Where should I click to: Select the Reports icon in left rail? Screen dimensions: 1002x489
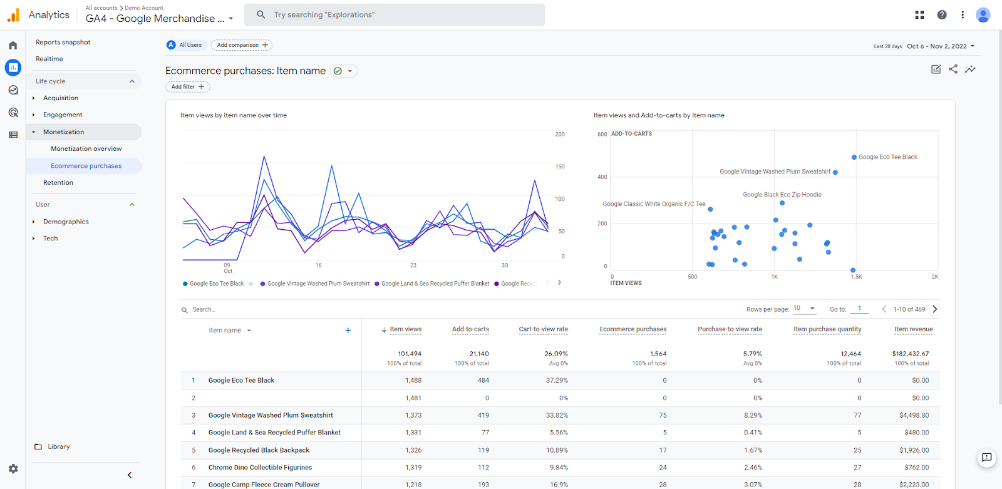click(x=13, y=68)
